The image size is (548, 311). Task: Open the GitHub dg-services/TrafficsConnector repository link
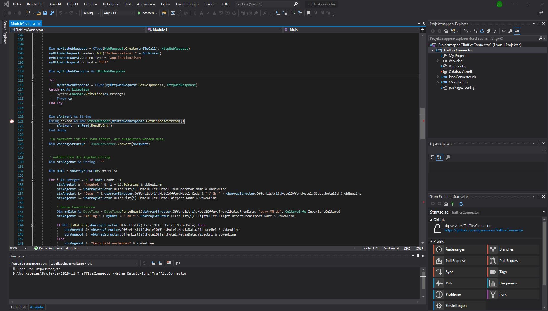point(483,230)
